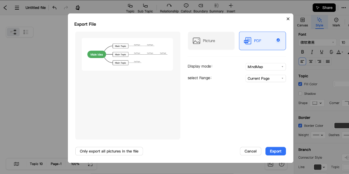Align text right
349x174 pixels.
coord(319,61)
